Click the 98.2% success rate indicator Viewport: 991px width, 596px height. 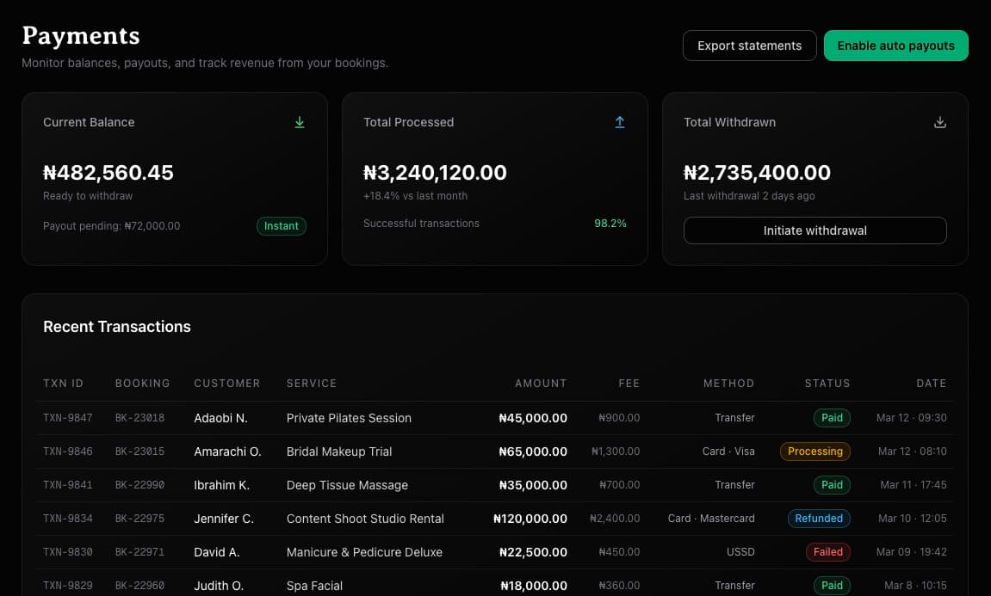(x=610, y=223)
